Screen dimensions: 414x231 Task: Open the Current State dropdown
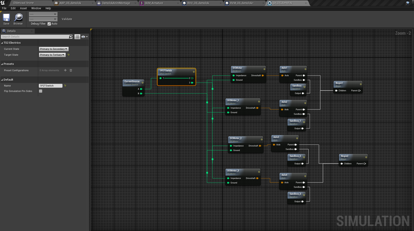(54, 49)
